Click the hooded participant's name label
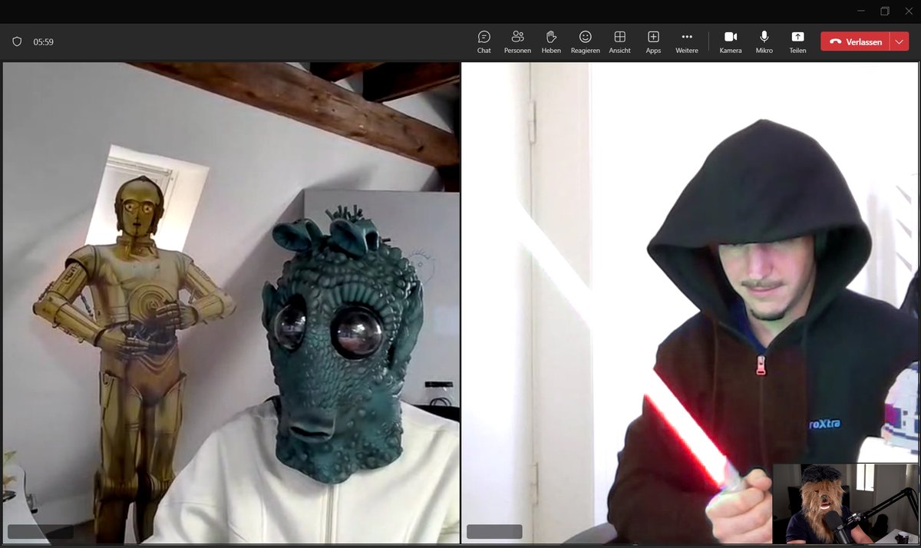921x548 pixels. click(494, 531)
